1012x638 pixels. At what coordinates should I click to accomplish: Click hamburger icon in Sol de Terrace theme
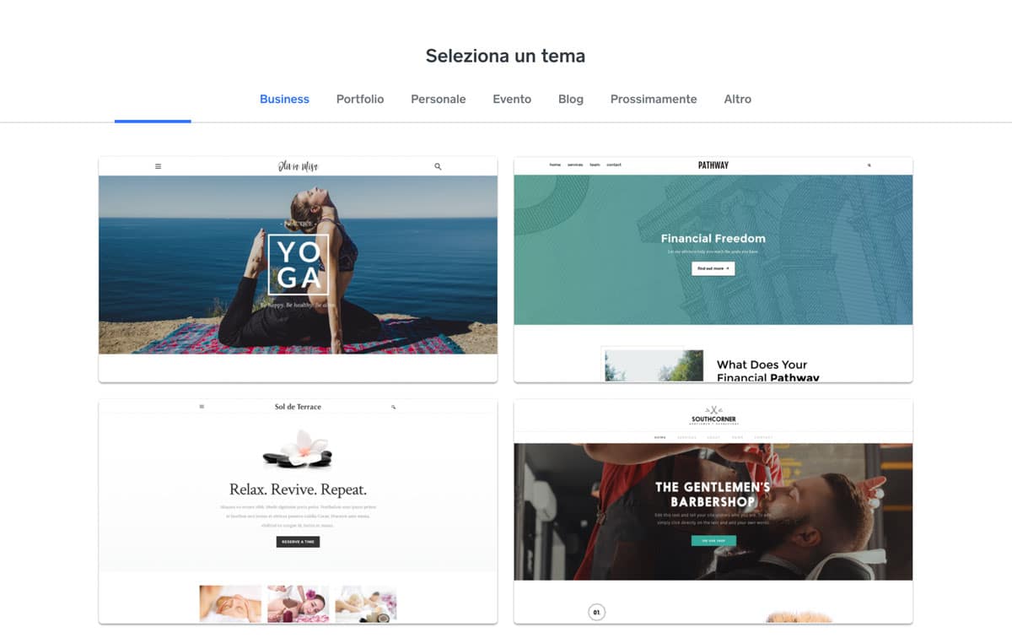202,407
